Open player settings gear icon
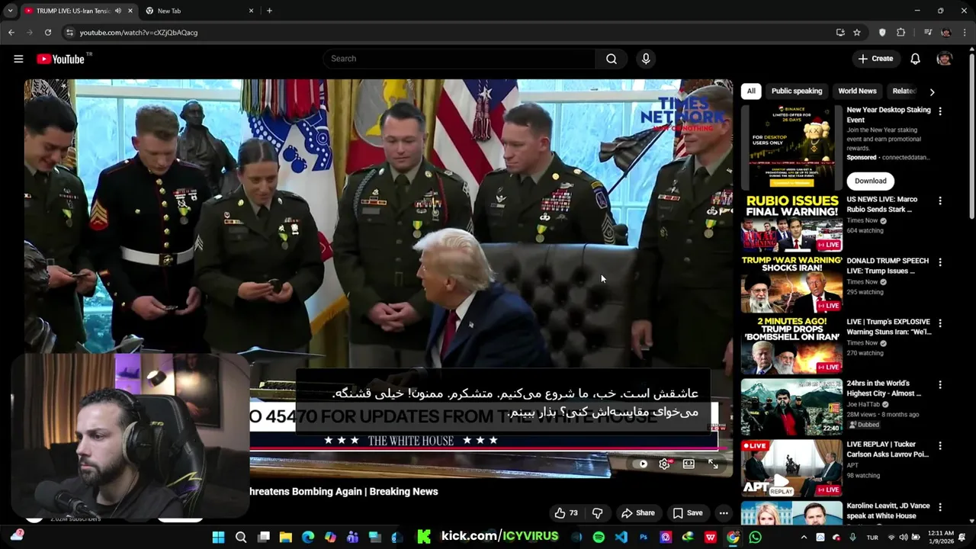The width and height of the screenshot is (976, 549). pos(665,464)
